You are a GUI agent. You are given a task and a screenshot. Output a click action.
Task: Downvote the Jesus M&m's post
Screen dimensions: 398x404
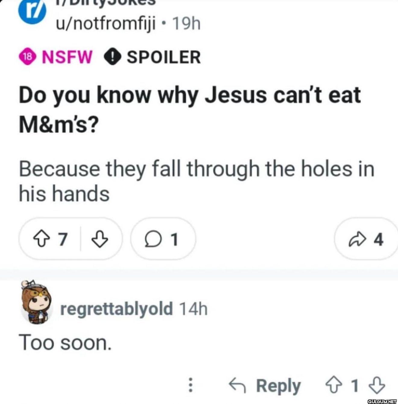click(x=99, y=239)
